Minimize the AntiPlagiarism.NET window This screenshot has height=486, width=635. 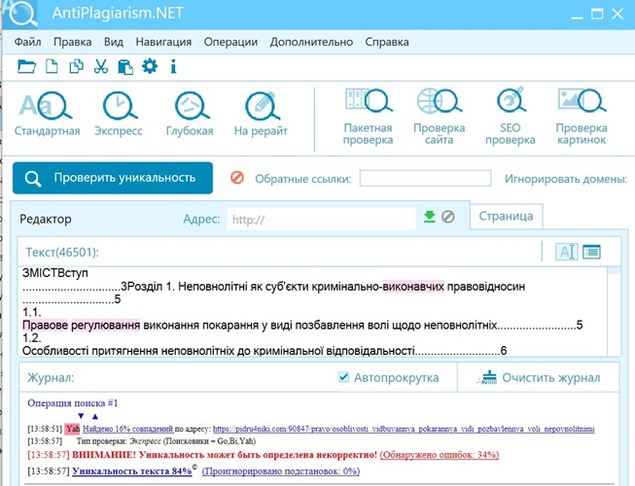(x=577, y=17)
